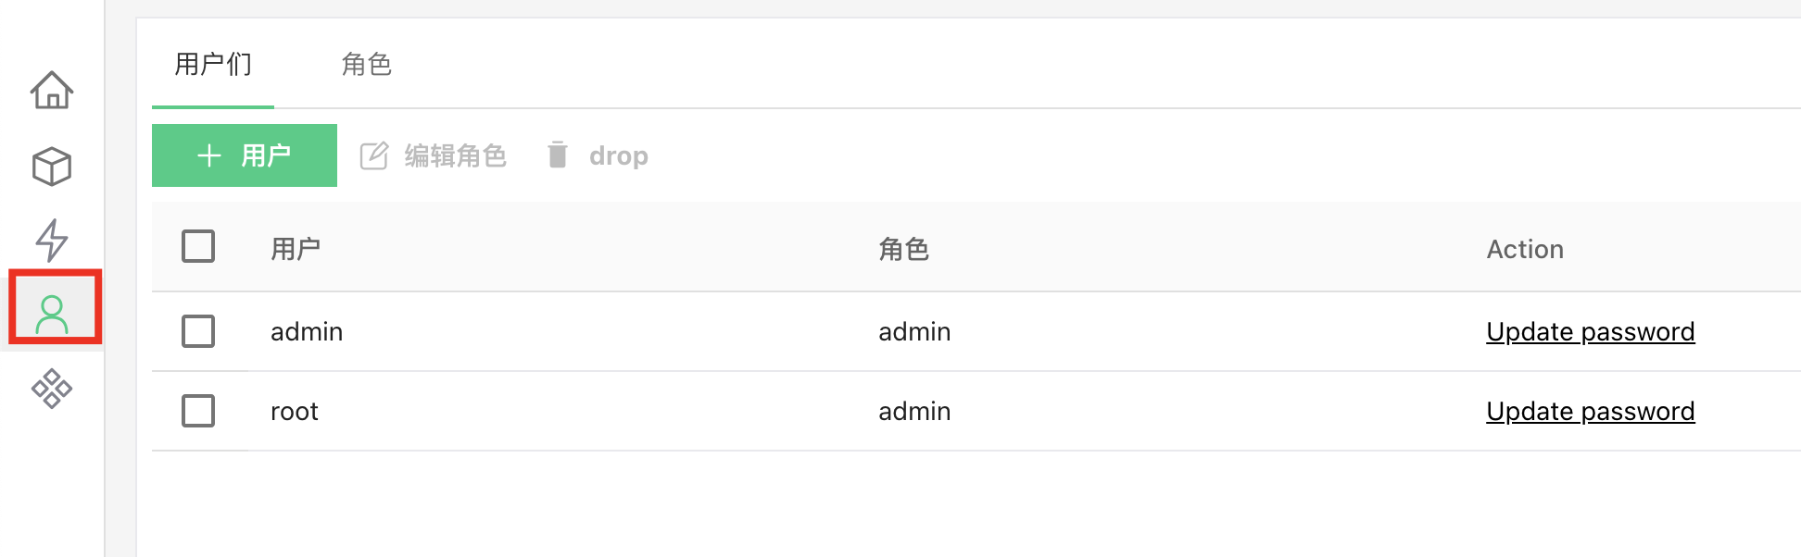Click the trash can drop icon
The width and height of the screenshot is (1801, 557).
pyautogui.click(x=557, y=155)
